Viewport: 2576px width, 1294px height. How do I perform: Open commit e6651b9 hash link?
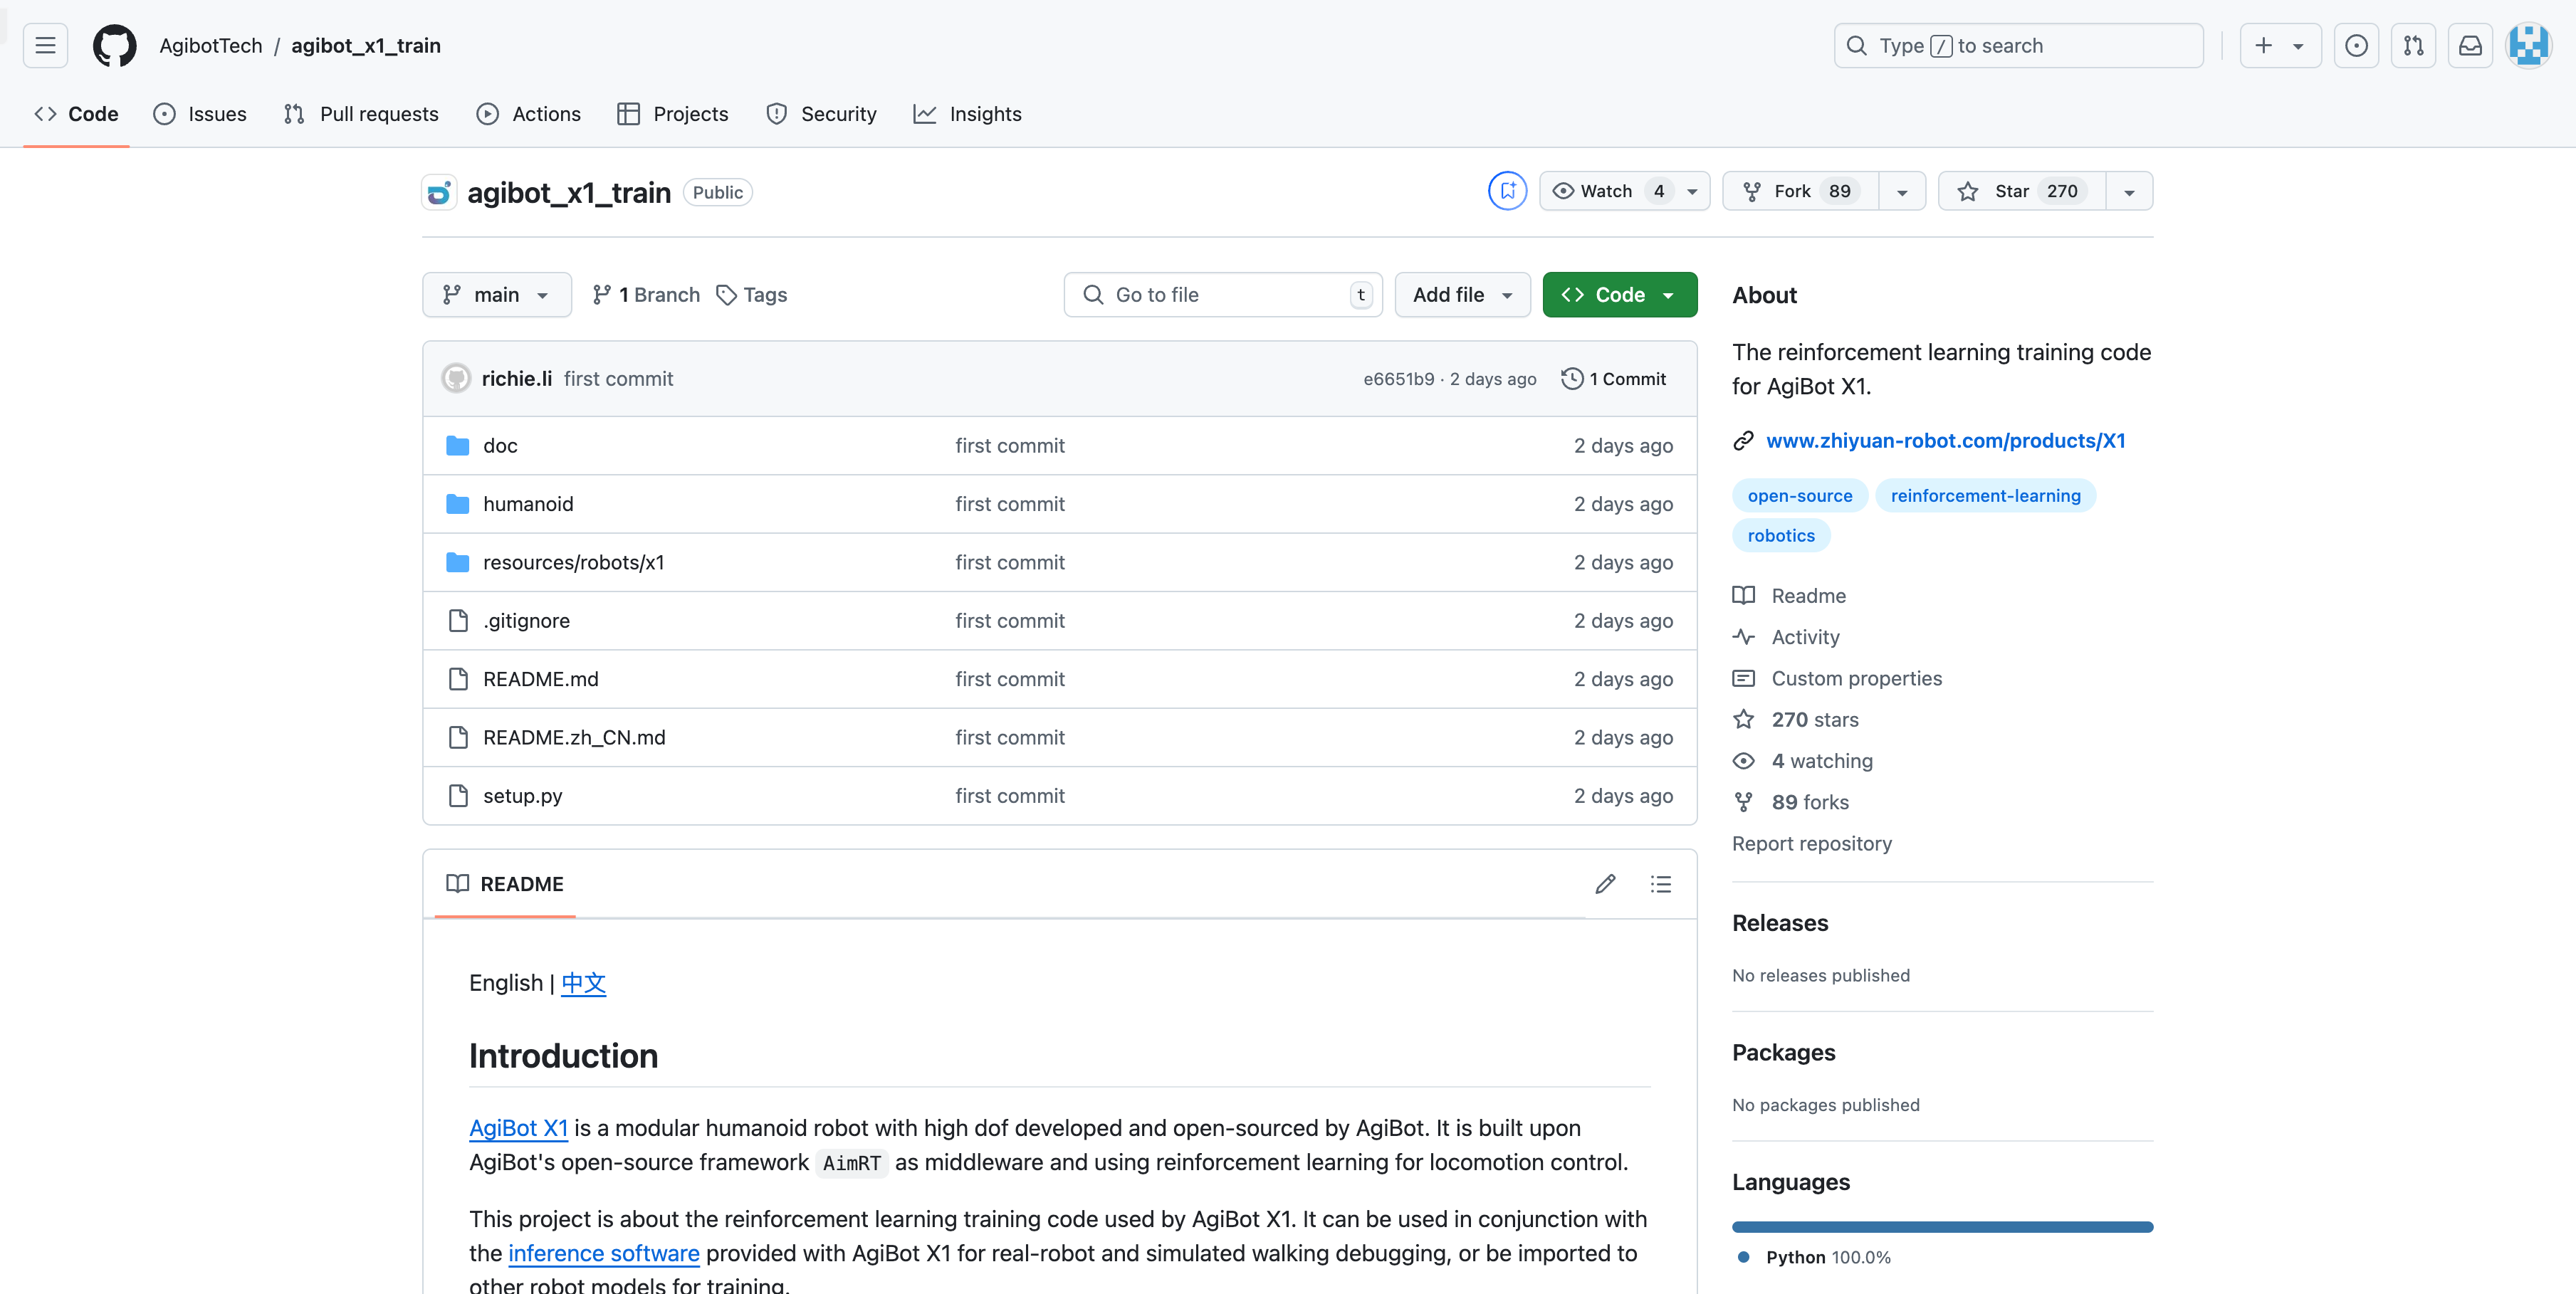click(1398, 379)
